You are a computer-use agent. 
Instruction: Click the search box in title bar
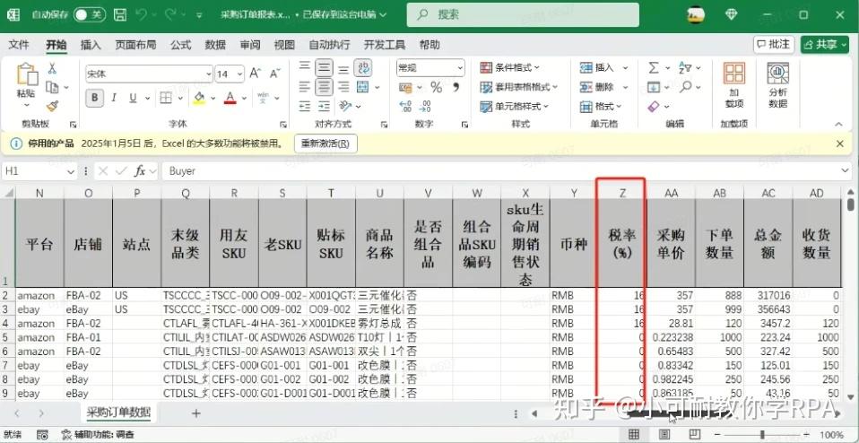point(523,14)
